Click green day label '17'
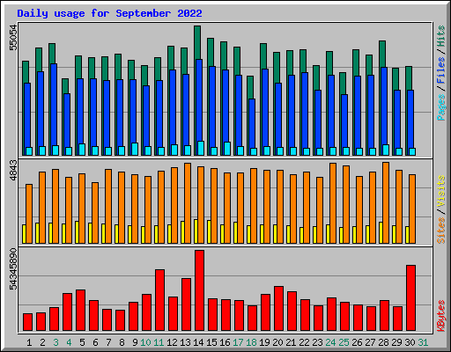This screenshot has height=352, width=451. point(238,342)
